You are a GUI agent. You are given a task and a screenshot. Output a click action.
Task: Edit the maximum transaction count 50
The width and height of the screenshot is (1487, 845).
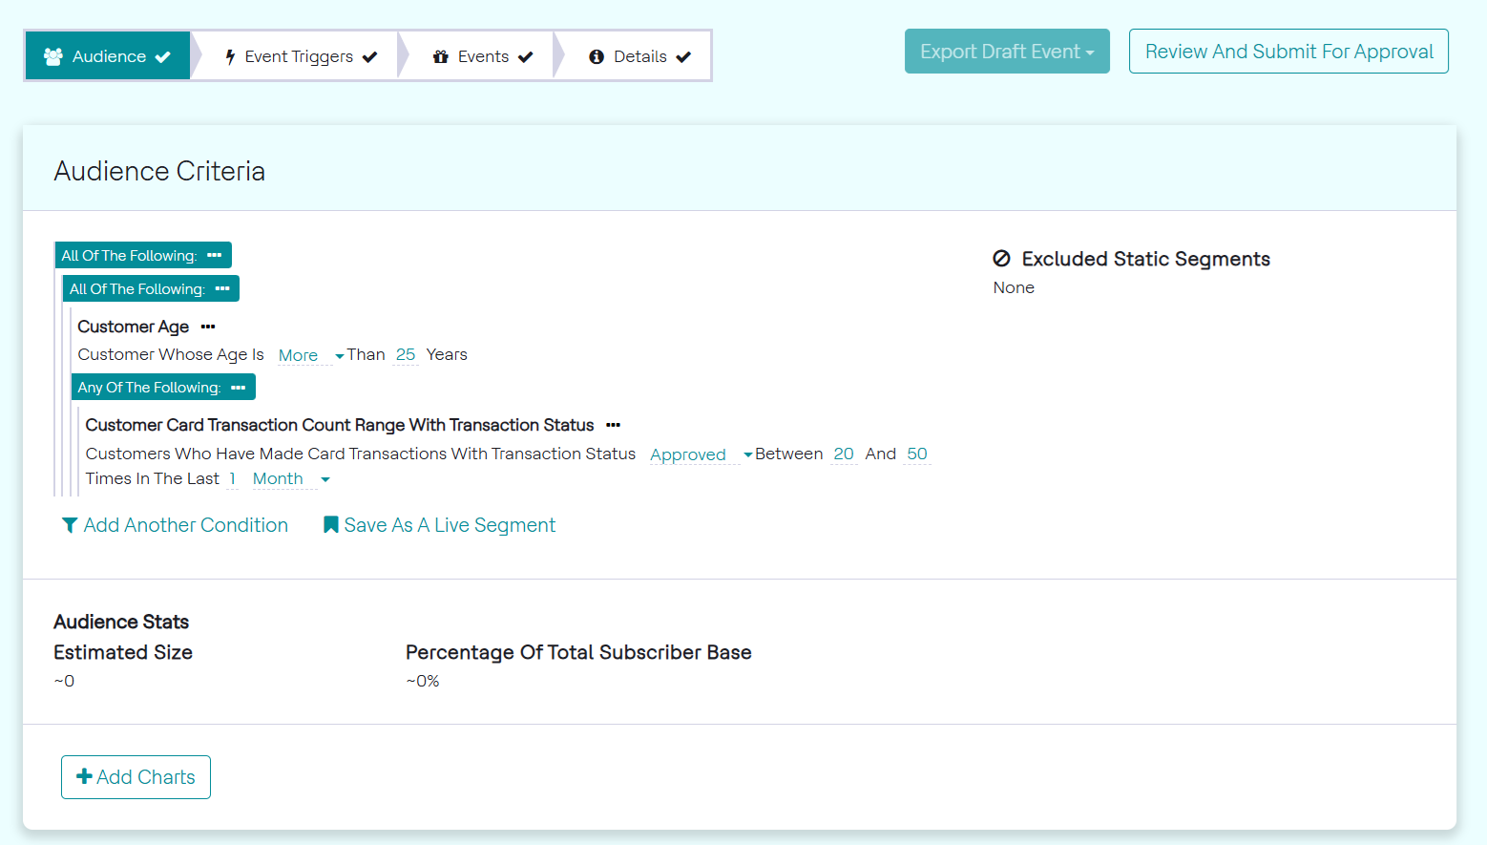point(917,454)
